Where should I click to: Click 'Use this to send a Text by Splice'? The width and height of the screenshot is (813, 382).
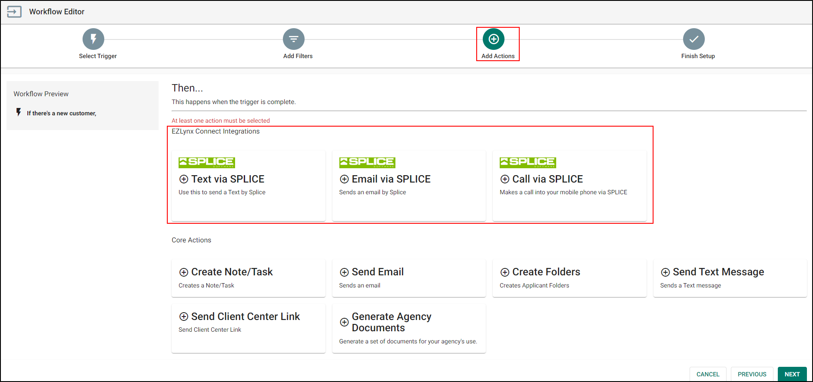pos(222,192)
